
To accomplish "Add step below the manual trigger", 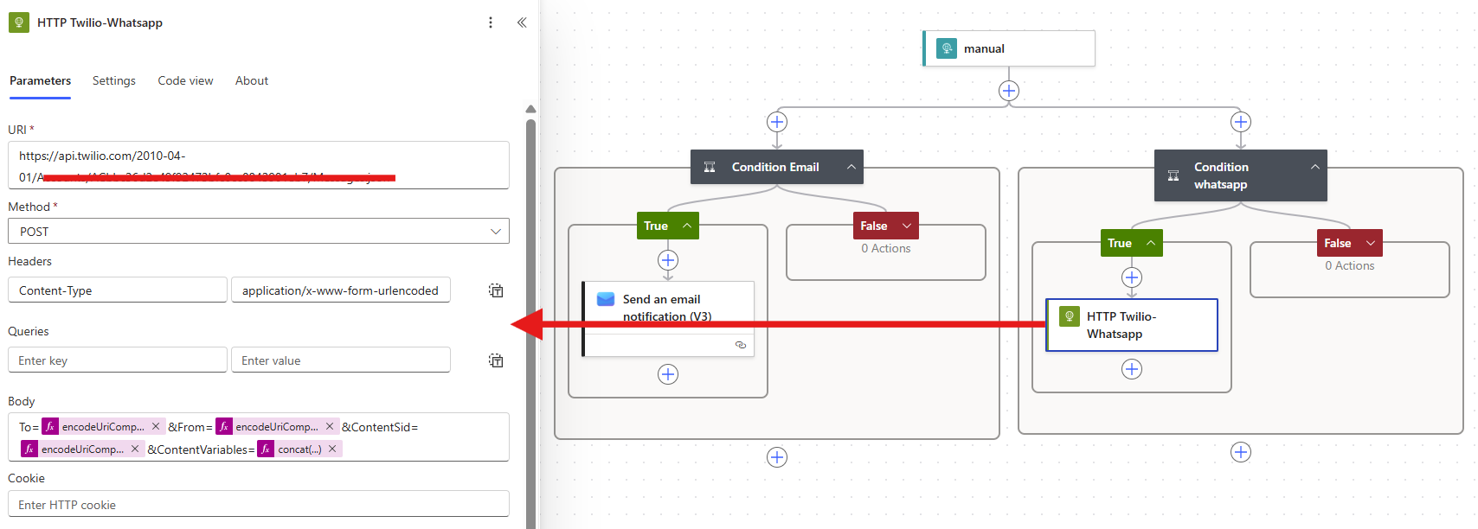I will 1009,91.
